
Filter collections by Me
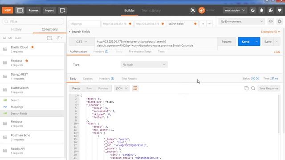point(10,38)
